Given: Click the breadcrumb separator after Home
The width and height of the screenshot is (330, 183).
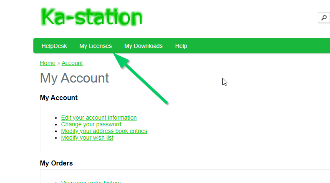Looking at the screenshot, I should [58, 63].
